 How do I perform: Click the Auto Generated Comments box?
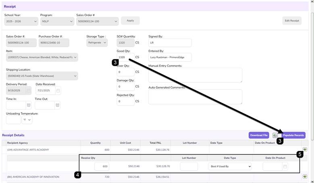(x=195, y=97)
